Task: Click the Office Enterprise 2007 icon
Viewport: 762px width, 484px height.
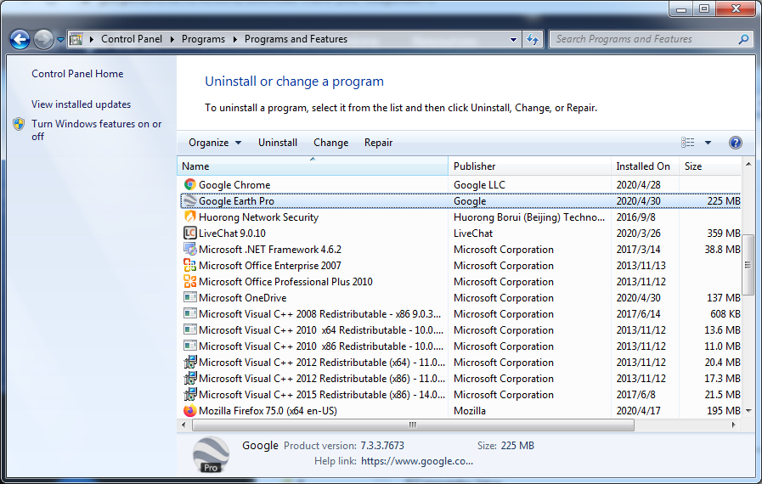Action: (x=190, y=265)
